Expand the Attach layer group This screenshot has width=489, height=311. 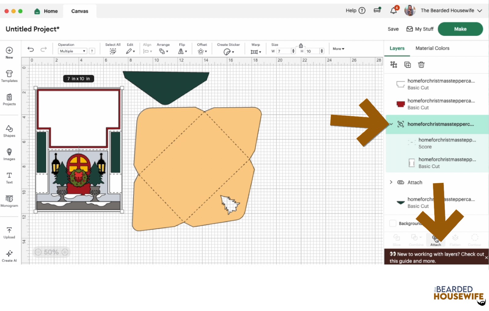391,182
